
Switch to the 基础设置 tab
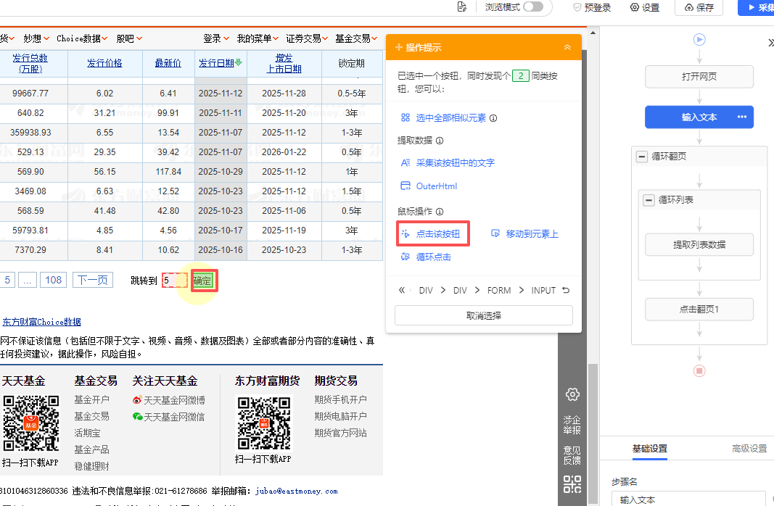pos(650,449)
